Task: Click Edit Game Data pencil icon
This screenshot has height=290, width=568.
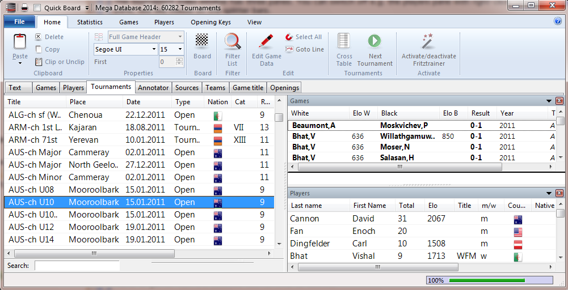Action: pyautogui.click(x=267, y=41)
